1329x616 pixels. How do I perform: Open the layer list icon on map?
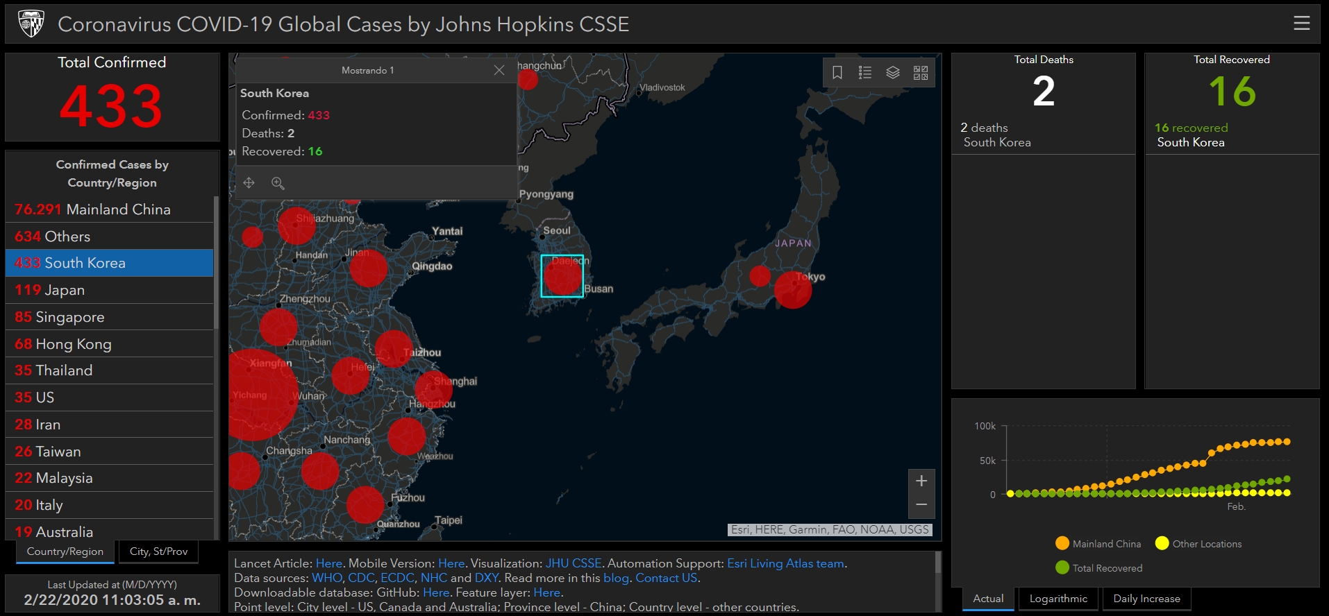click(893, 72)
